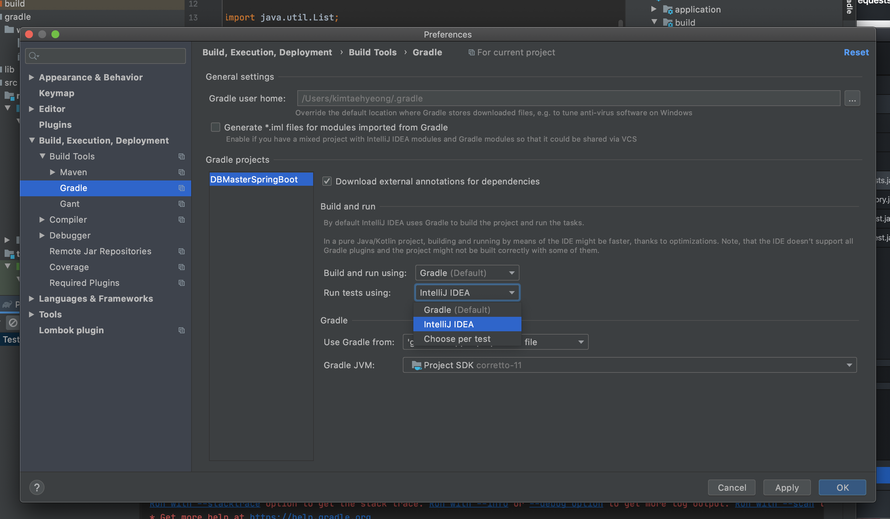
Task: Click the Reset link
Action: (x=856, y=52)
